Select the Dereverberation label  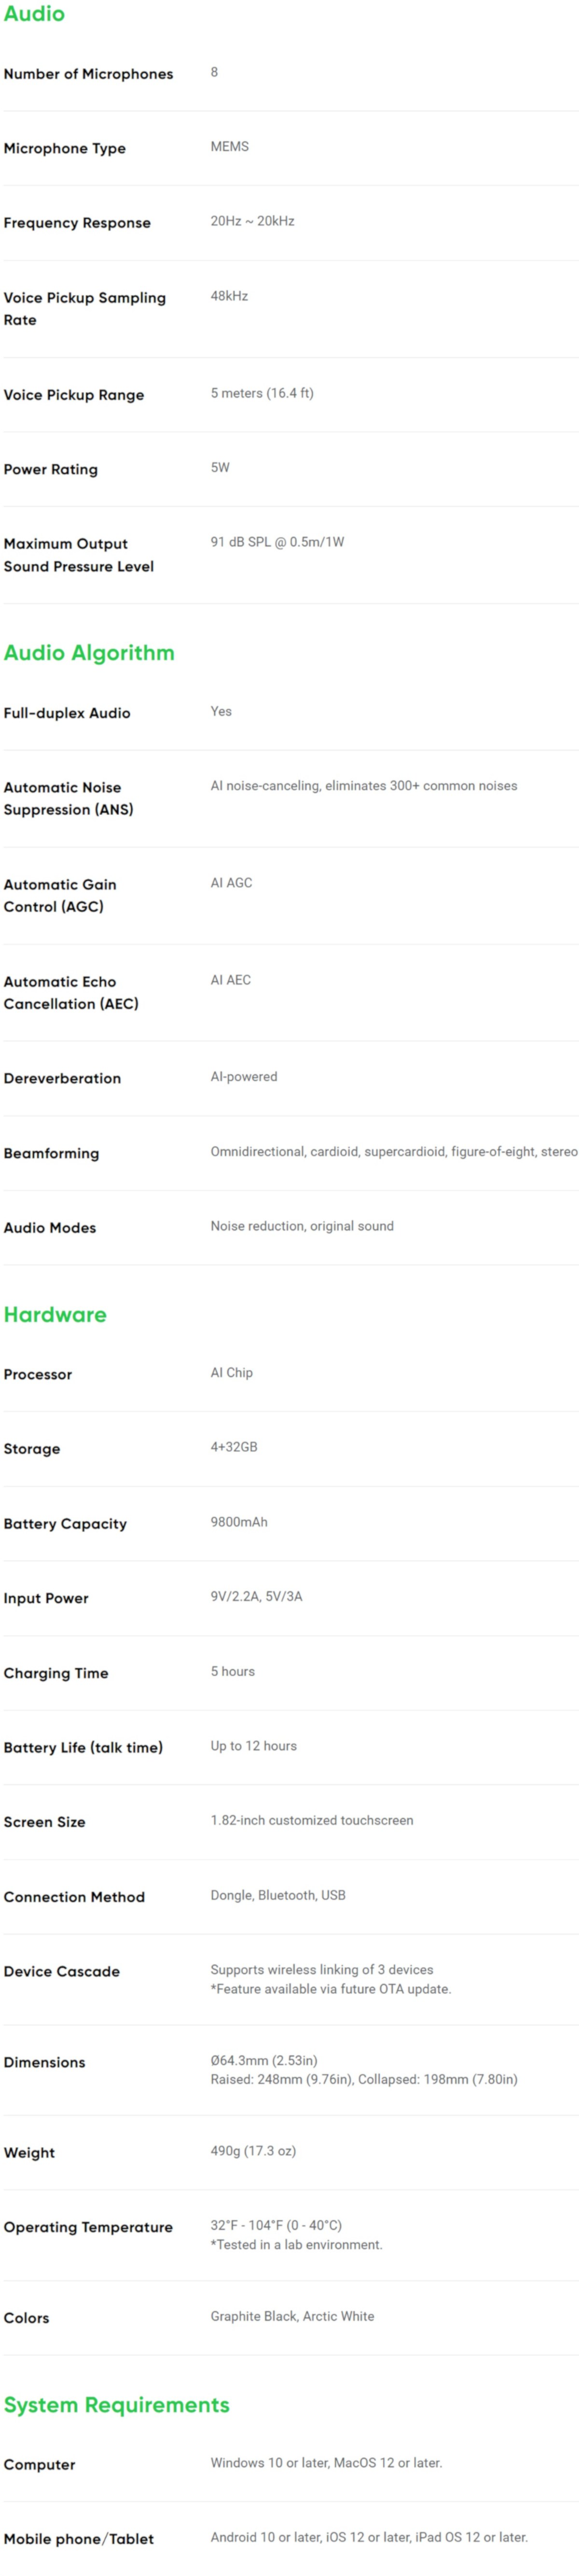coord(62,1078)
